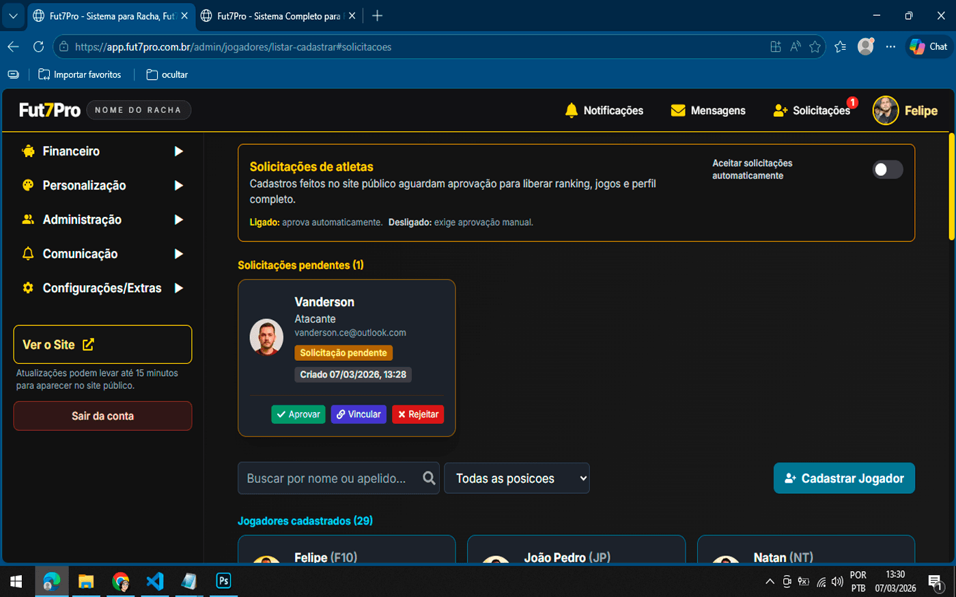The height and width of the screenshot is (597, 956).
Task: Reject Vanderson's pending request
Action: (x=418, y=414)
